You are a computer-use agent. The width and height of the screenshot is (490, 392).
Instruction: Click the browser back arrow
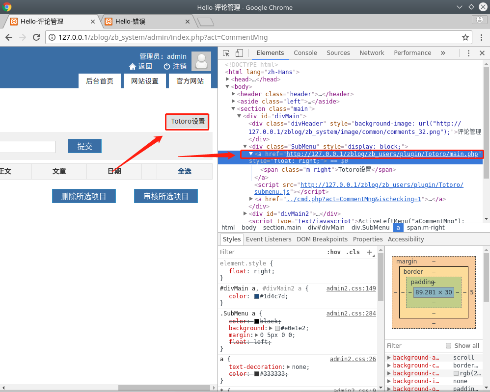coord(9,37)
